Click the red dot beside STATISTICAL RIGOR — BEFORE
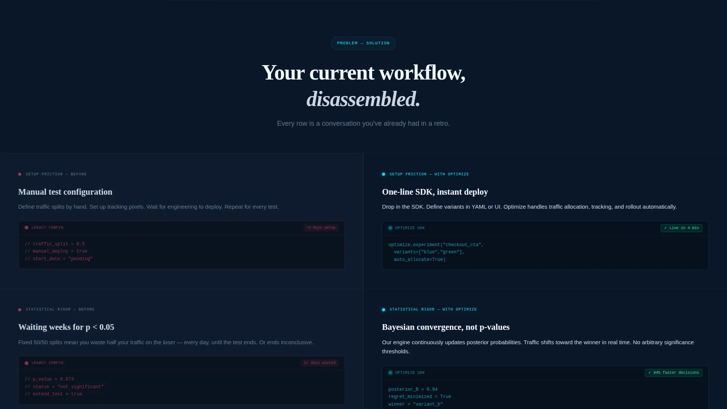 20,310
